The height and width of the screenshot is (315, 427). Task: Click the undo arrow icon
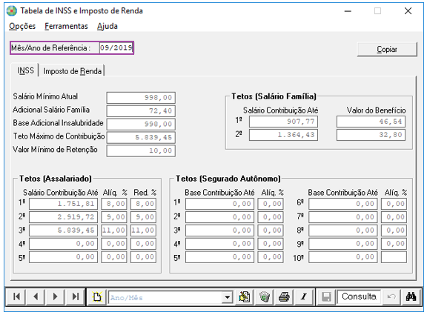click(x=391, y=296)
